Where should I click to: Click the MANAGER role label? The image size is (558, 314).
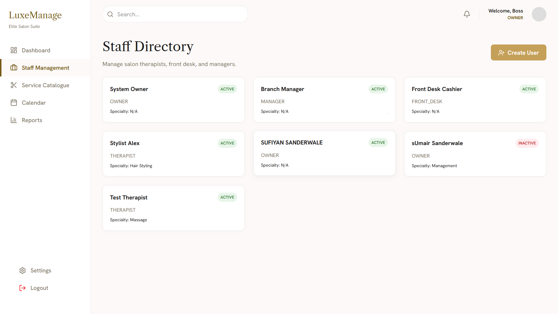point(273,101)
